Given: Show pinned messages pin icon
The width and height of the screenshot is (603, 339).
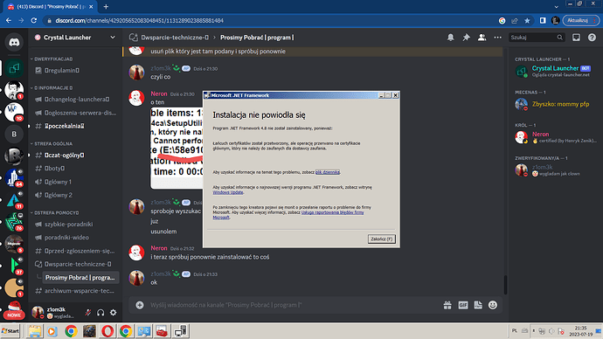Looking at the screenshot, I should [x=466, y=38].
